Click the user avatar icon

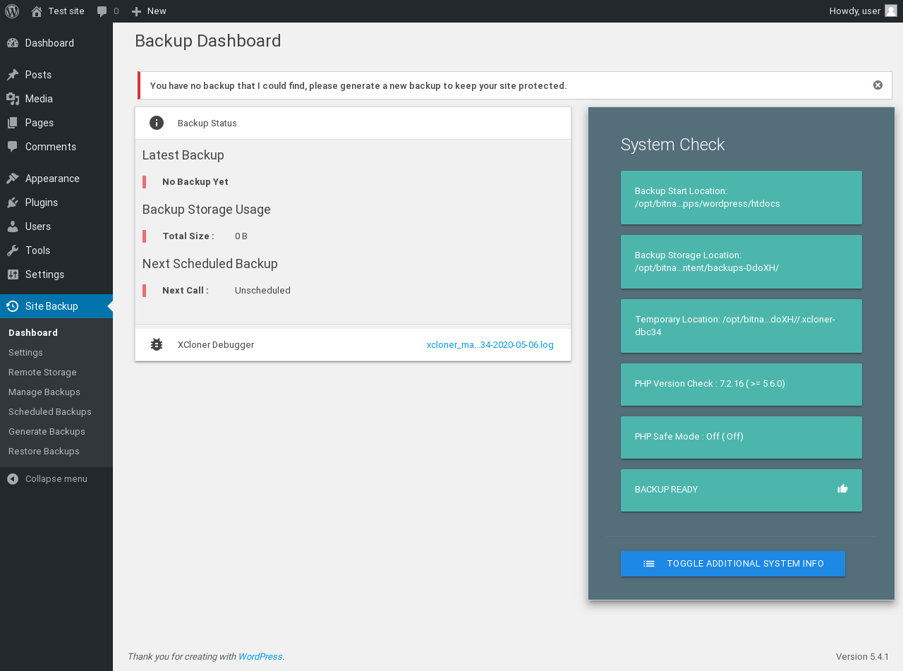point(891,11)
